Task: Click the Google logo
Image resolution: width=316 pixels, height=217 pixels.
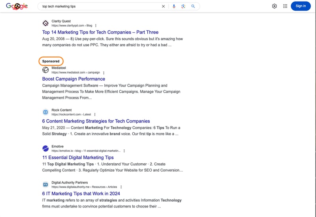Action: [x=17, y=6]
